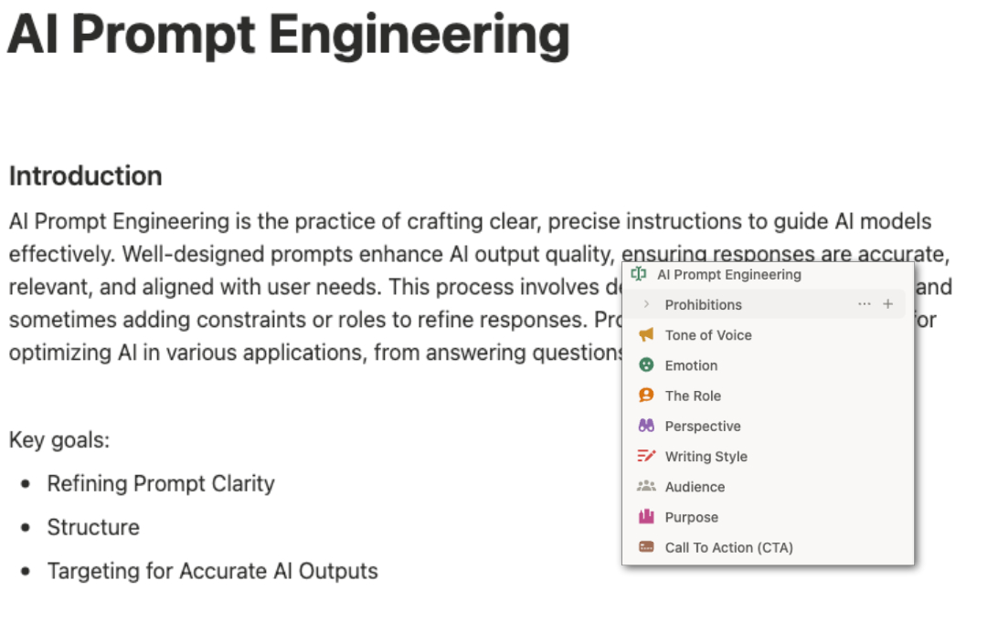The image size is (987, 623).
Task: Click the purple binoculars Perspective icon
Action: coord(646,426)
